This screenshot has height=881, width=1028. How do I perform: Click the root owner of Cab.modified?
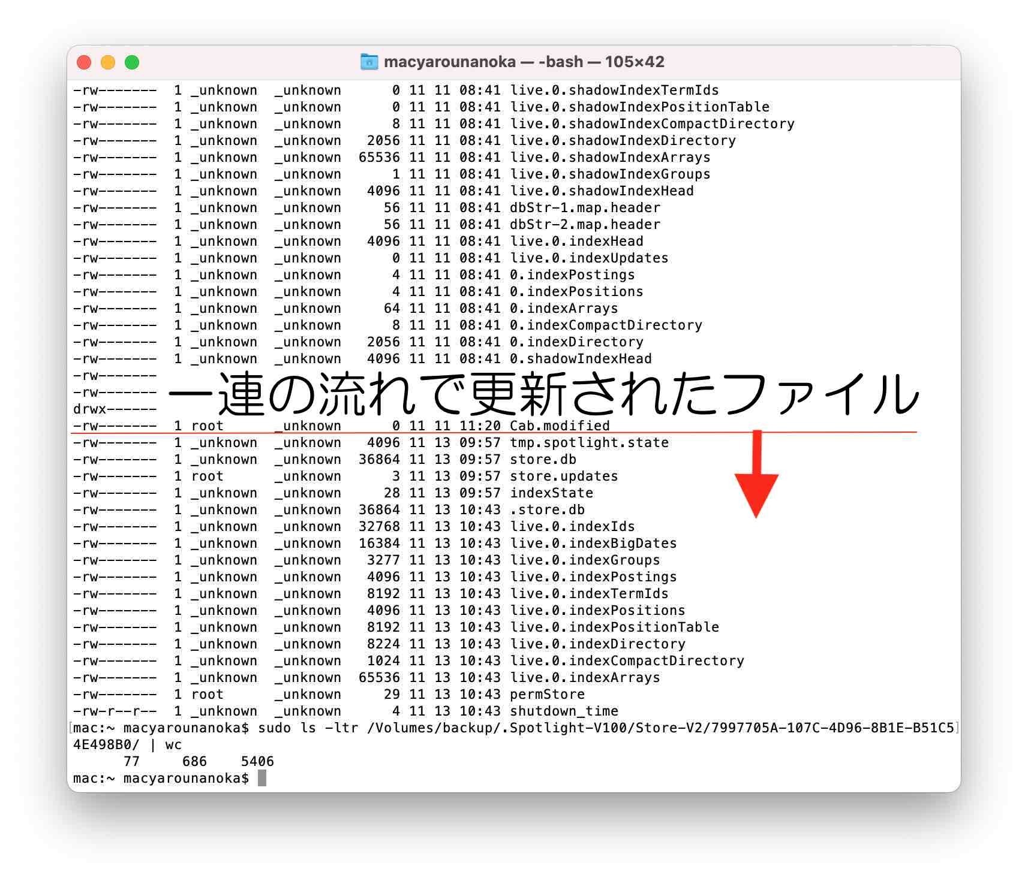click(207, 426)
